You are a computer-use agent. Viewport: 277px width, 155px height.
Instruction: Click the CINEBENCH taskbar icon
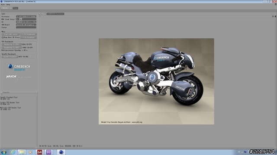[61, 152]
